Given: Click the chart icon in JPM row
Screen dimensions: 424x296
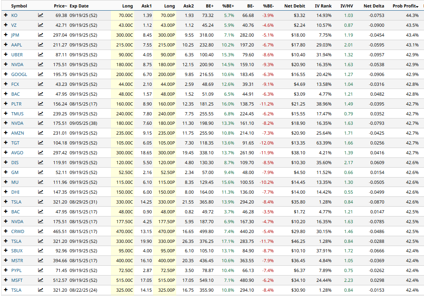Looking at the screenshot, I should pyautogui.click(x=41, y=35).
